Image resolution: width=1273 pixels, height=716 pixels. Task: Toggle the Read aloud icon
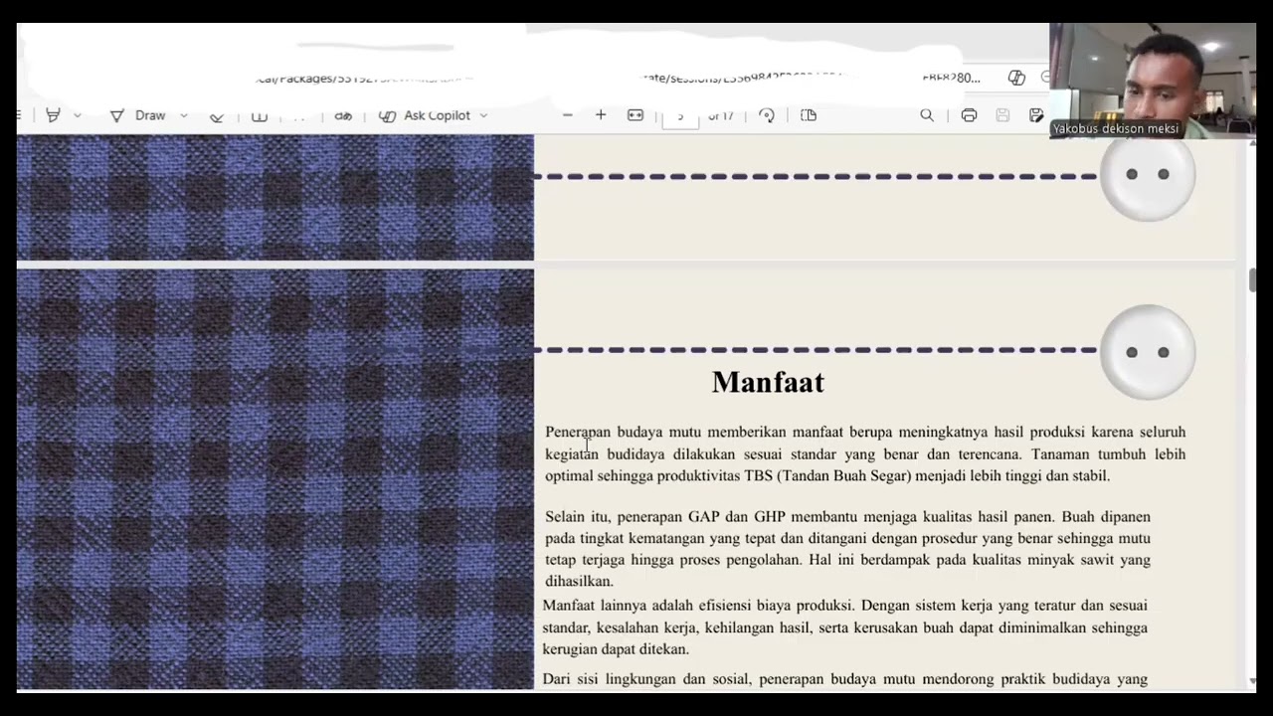[x=343, y=115]
